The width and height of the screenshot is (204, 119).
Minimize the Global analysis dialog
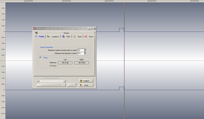(x=89, y=28)
